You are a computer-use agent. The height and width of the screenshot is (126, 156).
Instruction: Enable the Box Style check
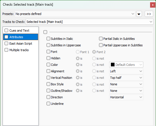[x=48, y=84]
